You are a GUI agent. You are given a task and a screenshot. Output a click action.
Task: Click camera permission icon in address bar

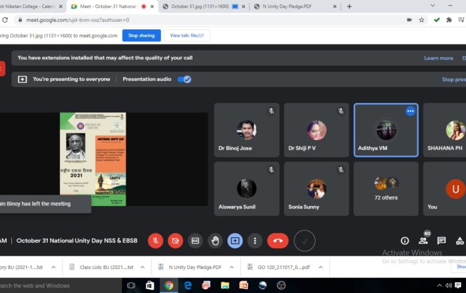pyautogui.click(x=409, y=20)
